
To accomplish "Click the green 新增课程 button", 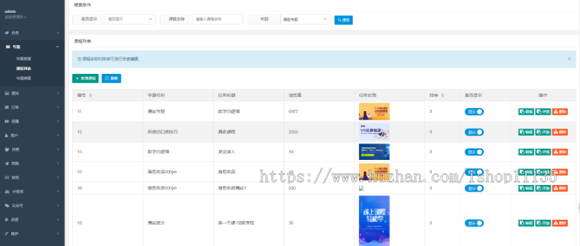I will pos(86,78).
